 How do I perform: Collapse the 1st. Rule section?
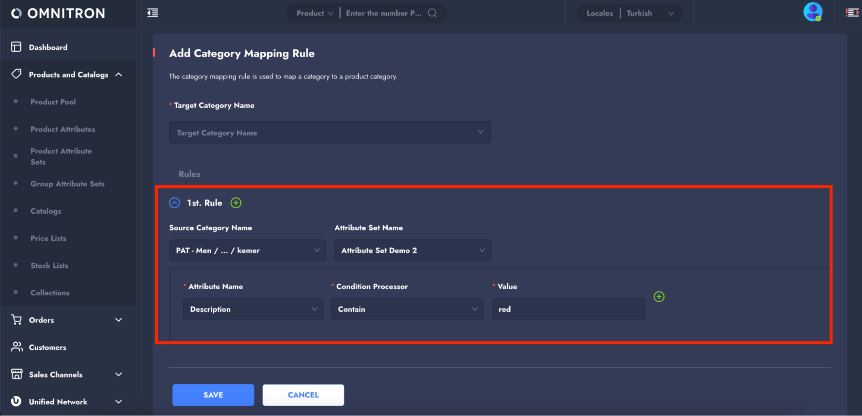point(175,203)
